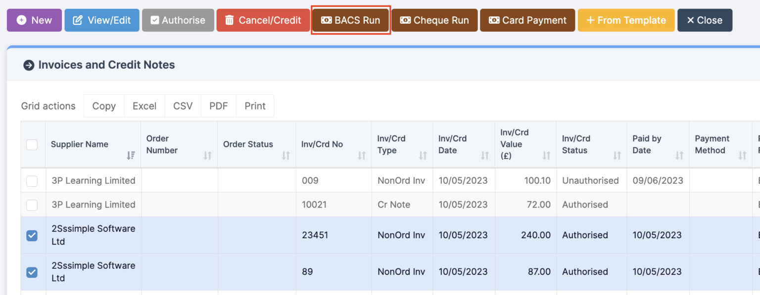This screenshot has width=760, height=295.
Task: Tick the select-all checkbox in grid header
Action: tap(32, 144)
